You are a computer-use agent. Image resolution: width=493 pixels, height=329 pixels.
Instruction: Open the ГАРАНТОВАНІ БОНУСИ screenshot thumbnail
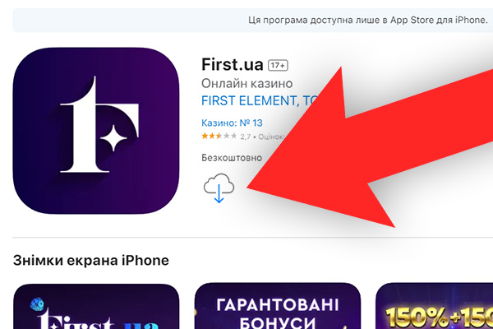(x=278, y=306)
